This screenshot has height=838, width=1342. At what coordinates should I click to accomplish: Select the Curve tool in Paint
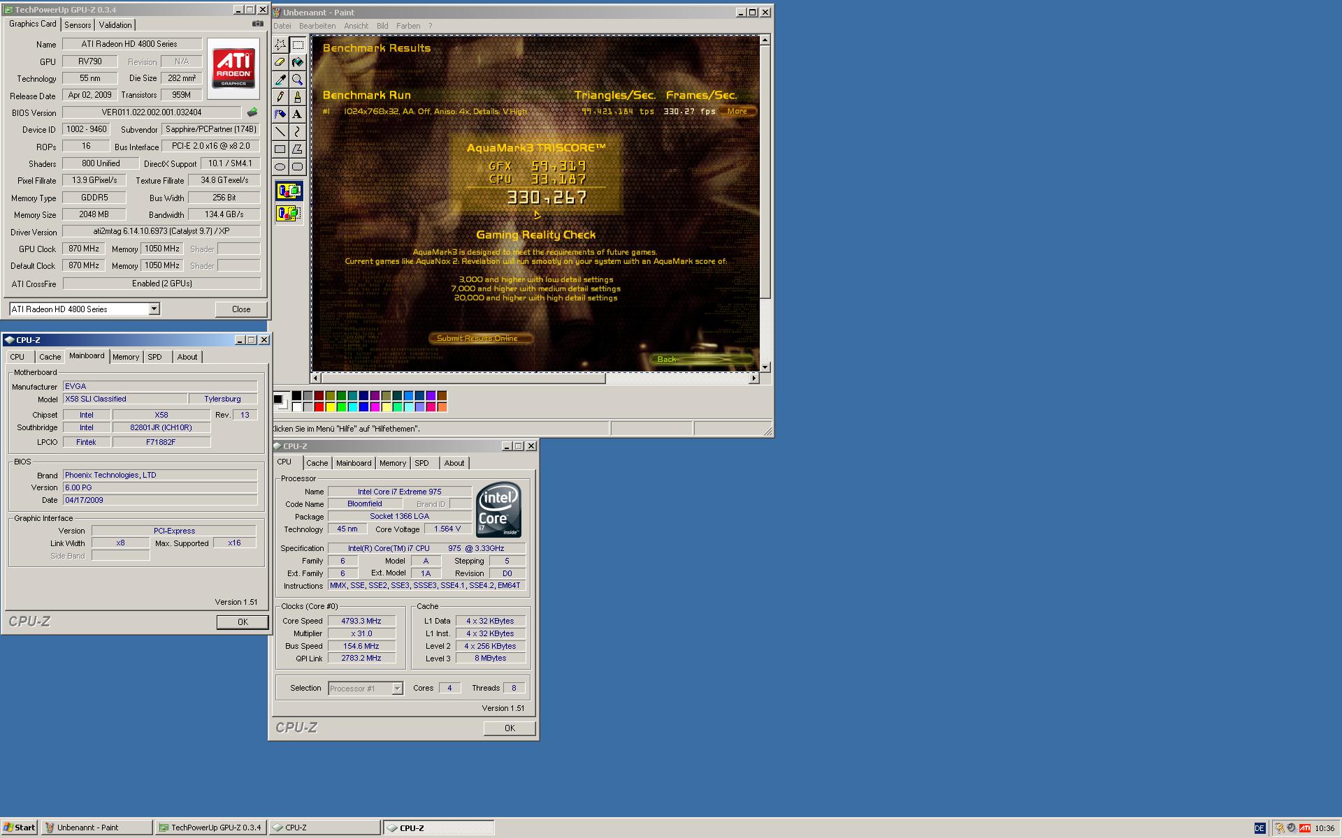[x=297, y=131]
